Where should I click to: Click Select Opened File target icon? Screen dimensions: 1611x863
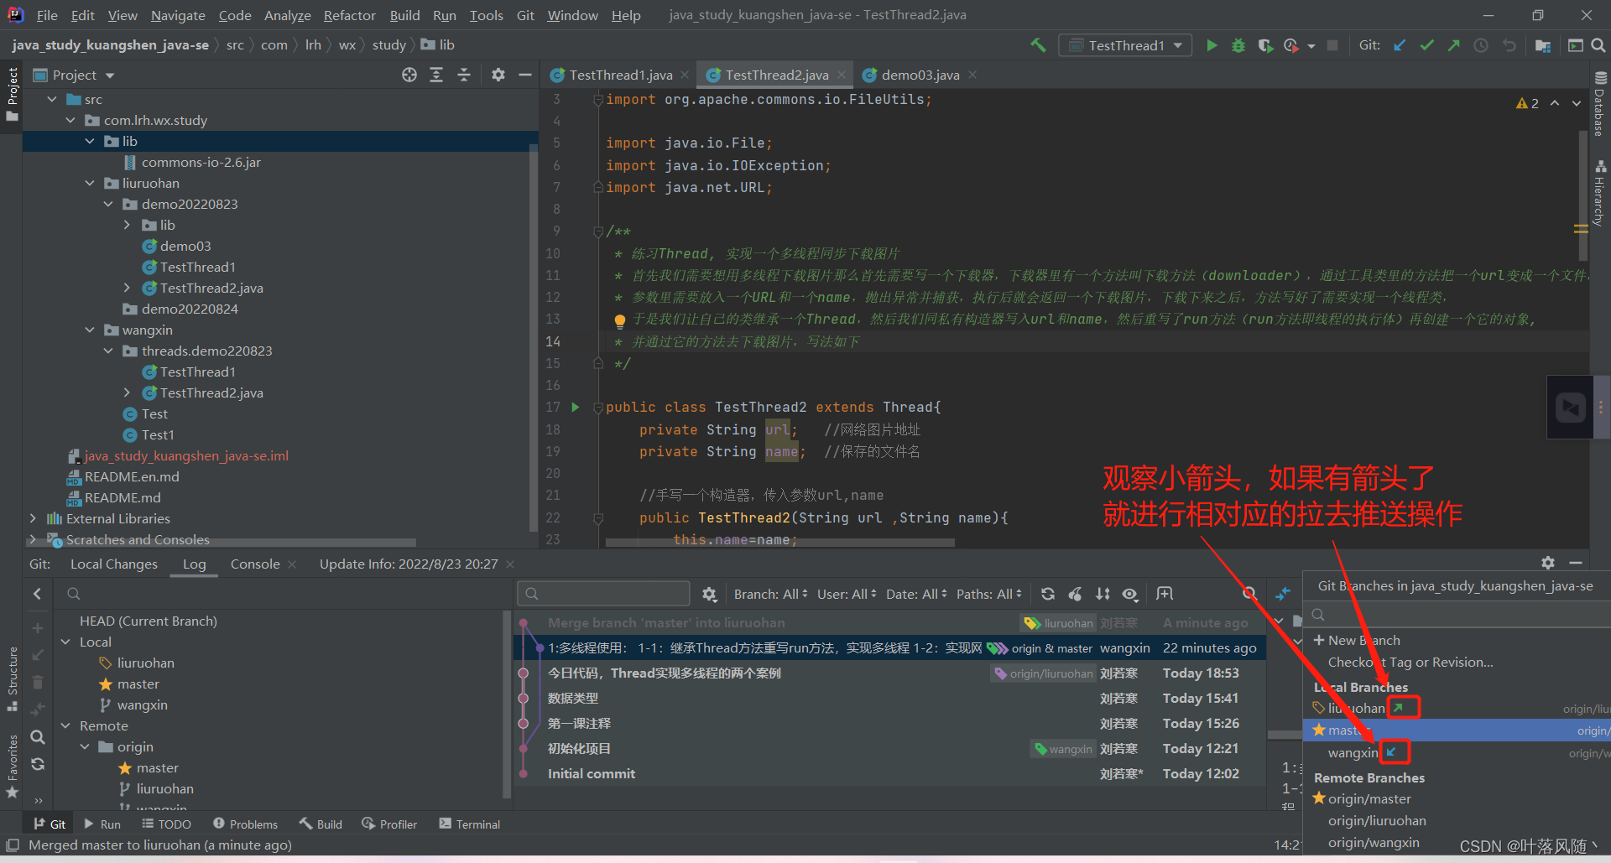coord(409,75)
